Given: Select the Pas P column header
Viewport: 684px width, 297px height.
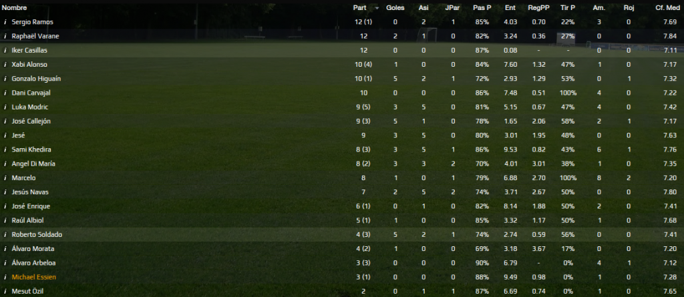Looking at the screenshot, I should (x=482, y=8).
